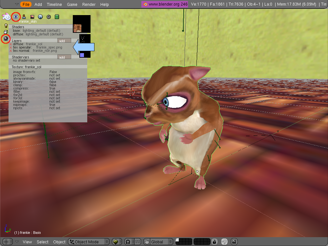Click the purple normal map color swatch
This screenshot has width=328, height=246.
tap(82, 55)
